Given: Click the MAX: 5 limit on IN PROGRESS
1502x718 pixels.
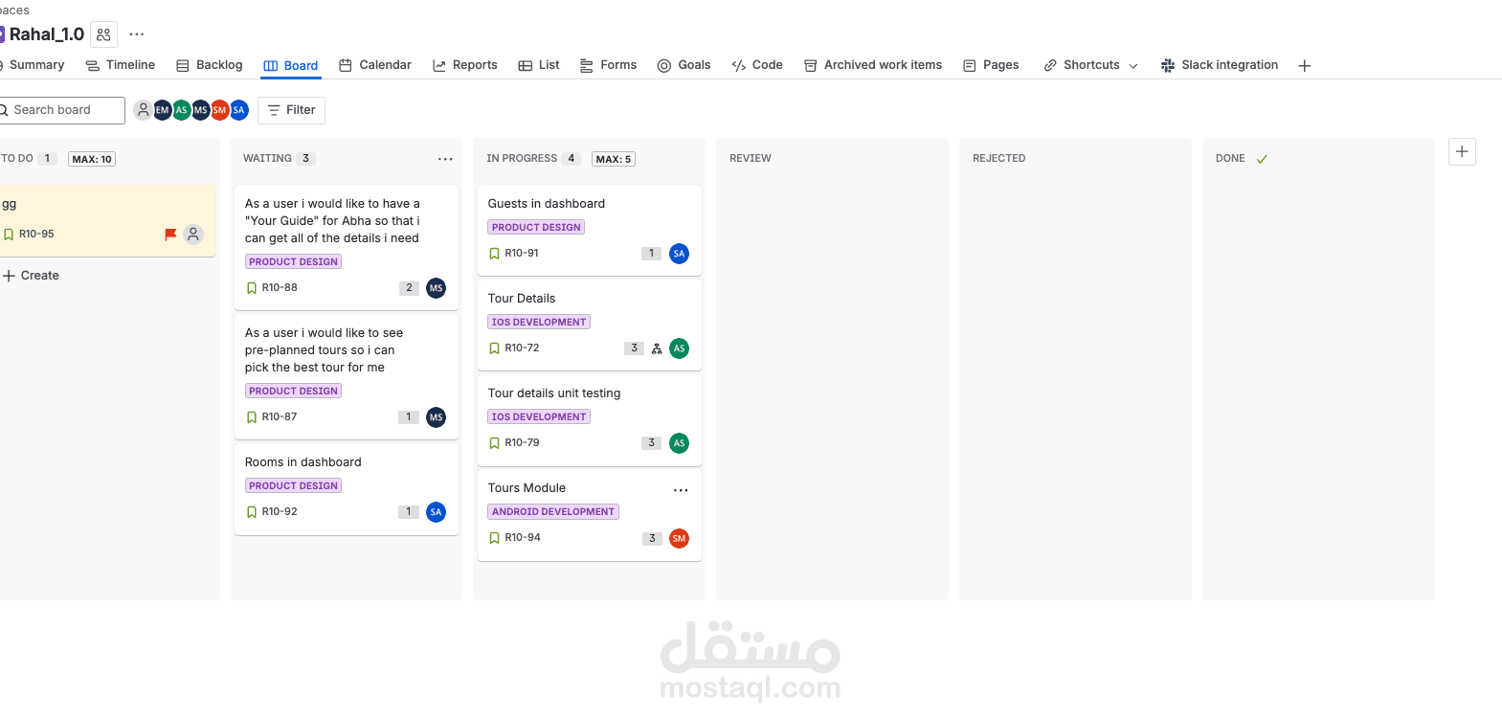Looking at the screenshot, I should [614, 159].
